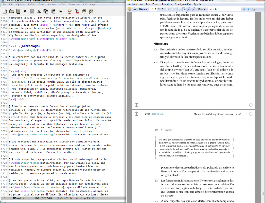The image size is (265, 203).
Task: Find next match of search term
Action: (x=248, y=9)
